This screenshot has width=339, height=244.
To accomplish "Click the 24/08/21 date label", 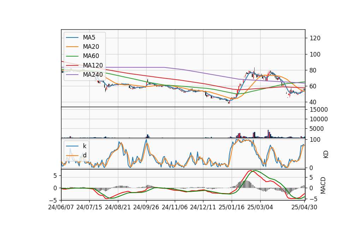I will 118,207.
